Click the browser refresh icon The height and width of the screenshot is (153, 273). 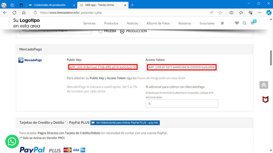(x=14, y=13)
